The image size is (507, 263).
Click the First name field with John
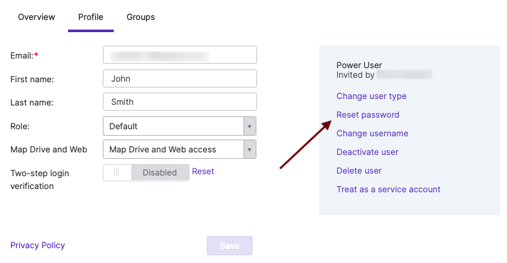(x=180, y=78)
